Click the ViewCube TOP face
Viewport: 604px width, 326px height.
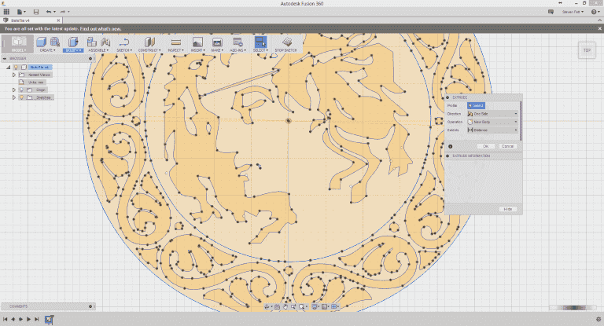587,50
